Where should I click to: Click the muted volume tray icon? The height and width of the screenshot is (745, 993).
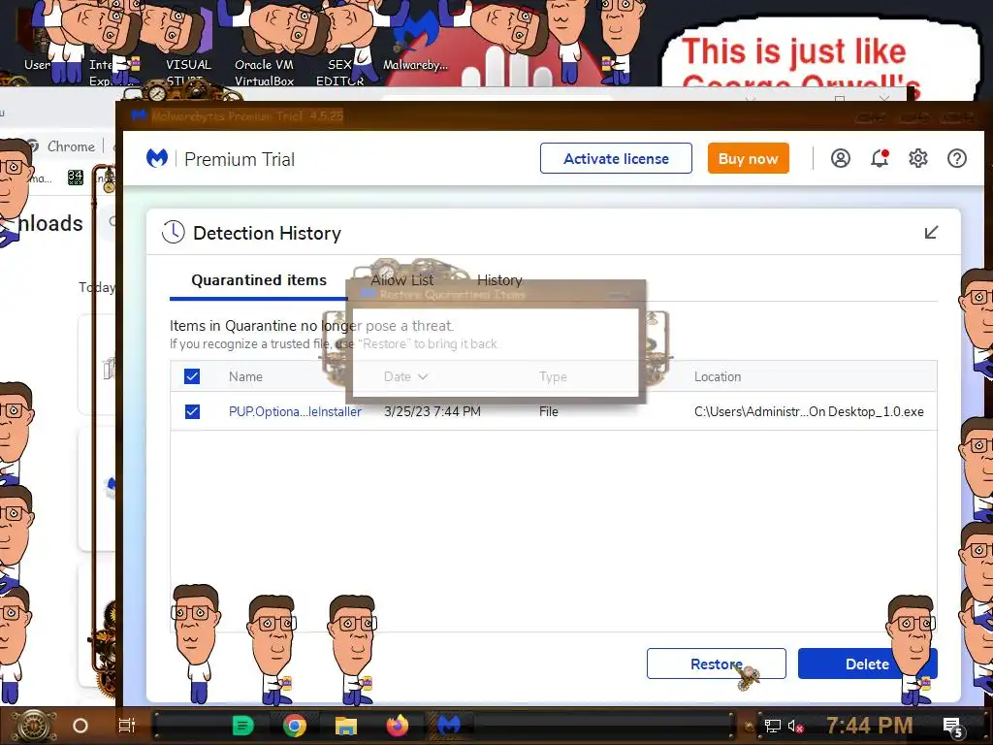coord(795,726)
